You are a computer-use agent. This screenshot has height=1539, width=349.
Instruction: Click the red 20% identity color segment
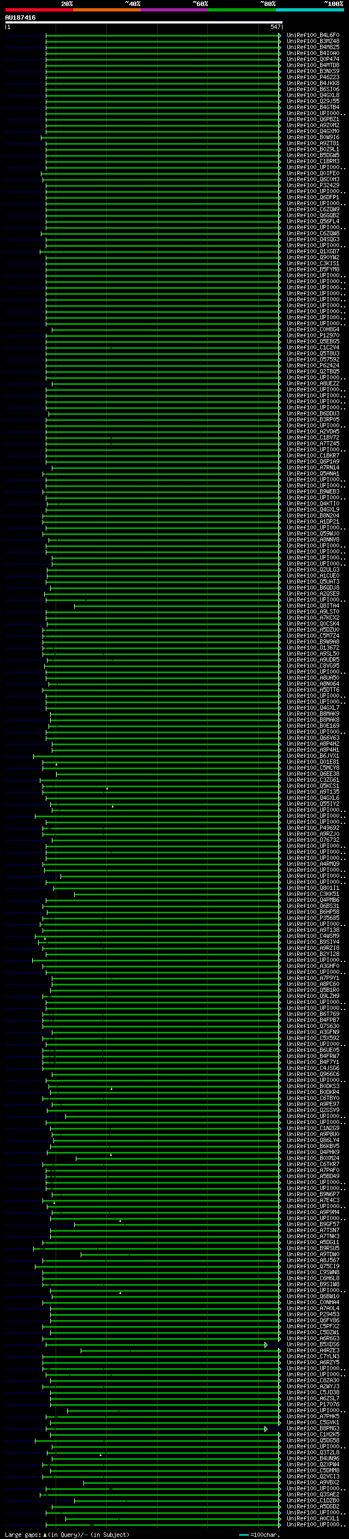tap(39, 10)
